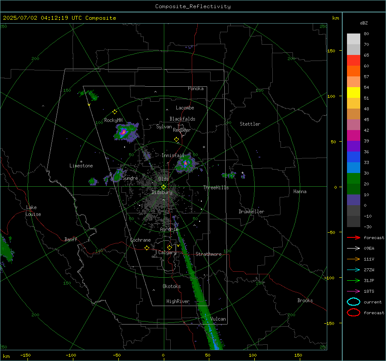Click the top 70-80 dBZ light gray swatch
386x361 pixels.
point(353,39)
